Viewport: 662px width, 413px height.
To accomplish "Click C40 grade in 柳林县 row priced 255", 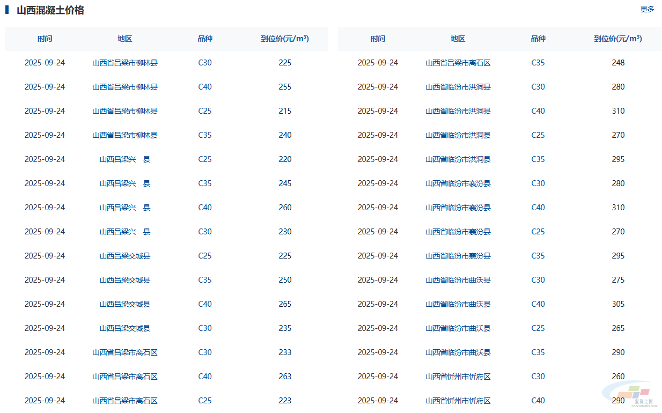I will pos(205,87).
